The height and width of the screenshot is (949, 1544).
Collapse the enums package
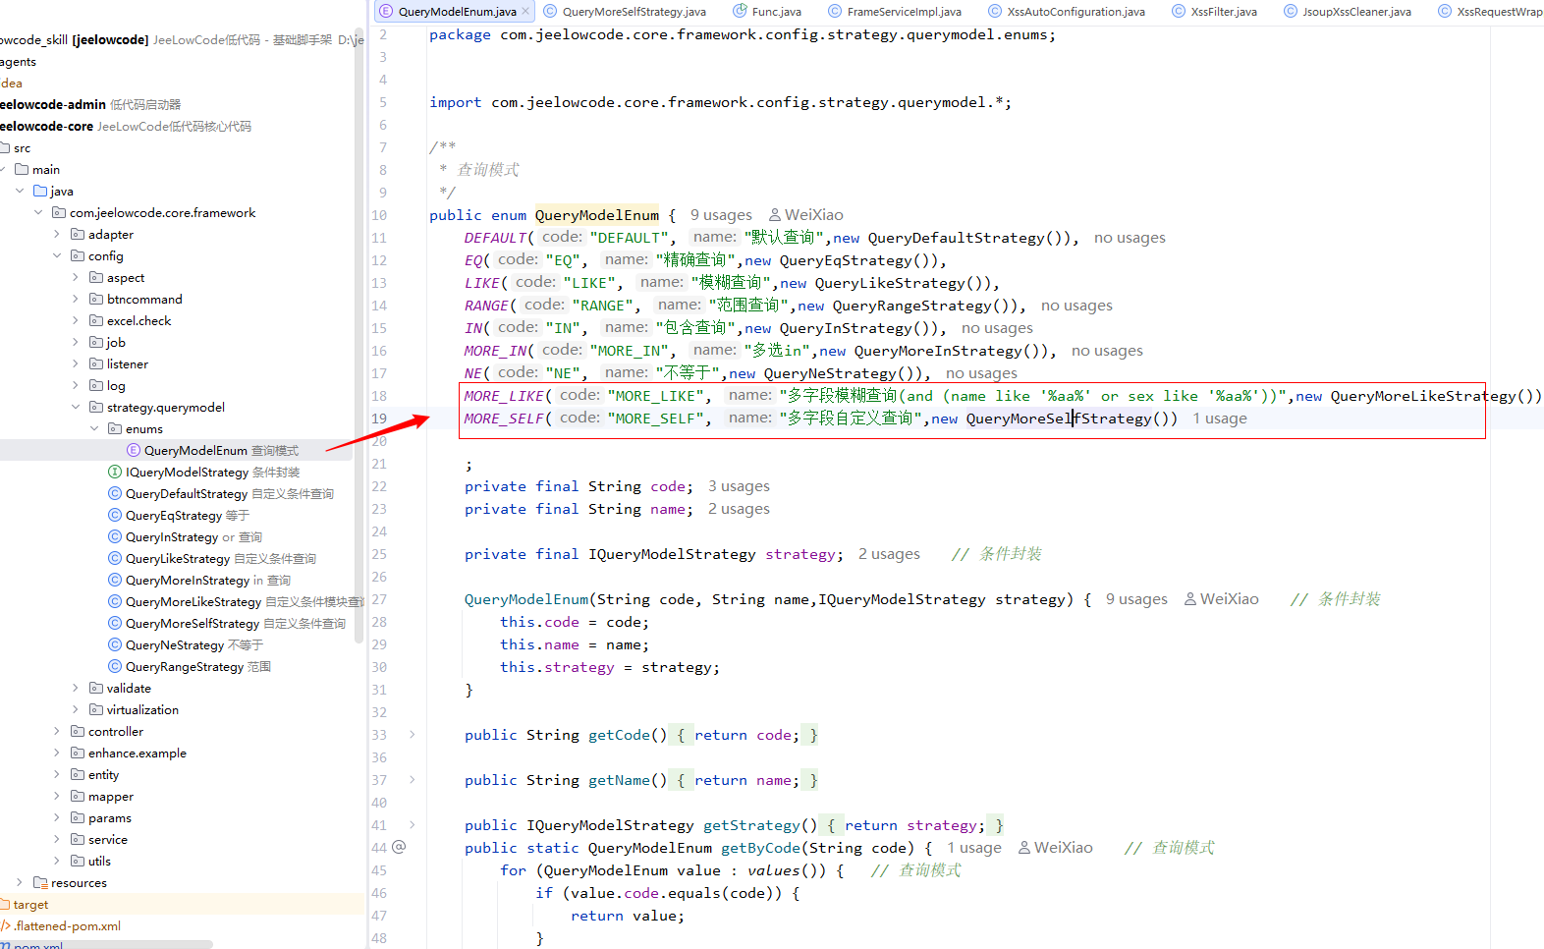tap(94, 428)
